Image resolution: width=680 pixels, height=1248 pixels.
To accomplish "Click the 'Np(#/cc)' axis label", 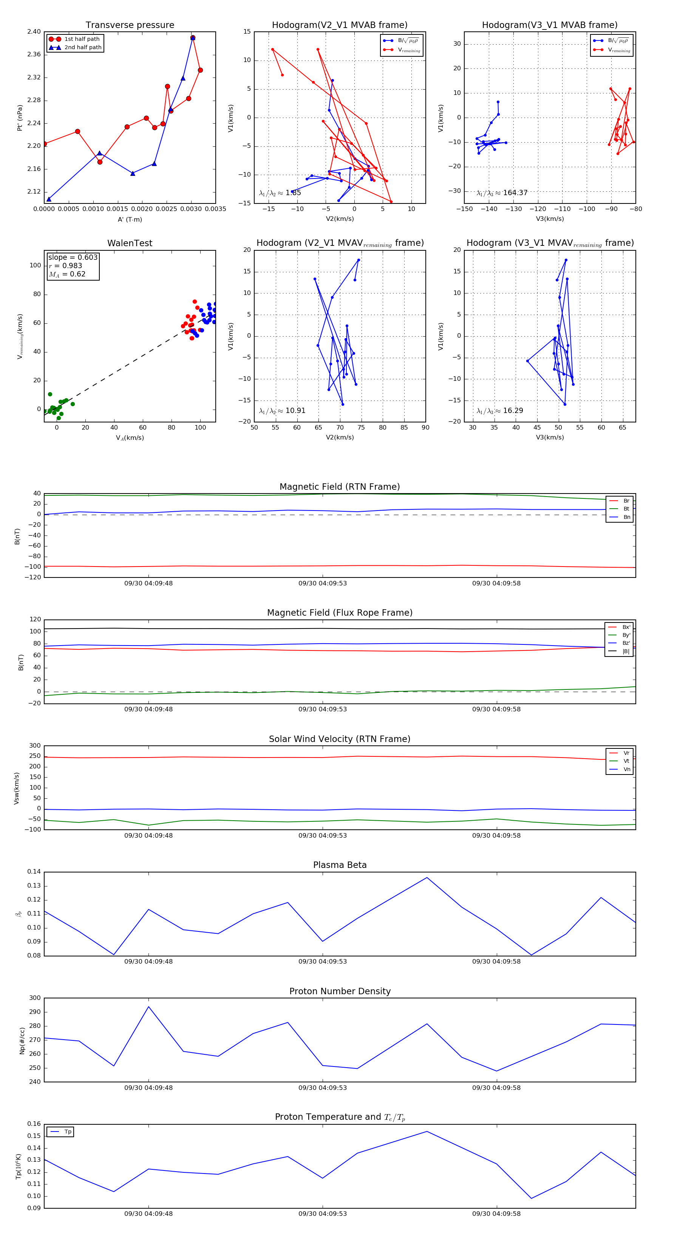I will pyautogui.click(x=22, y=1040).
